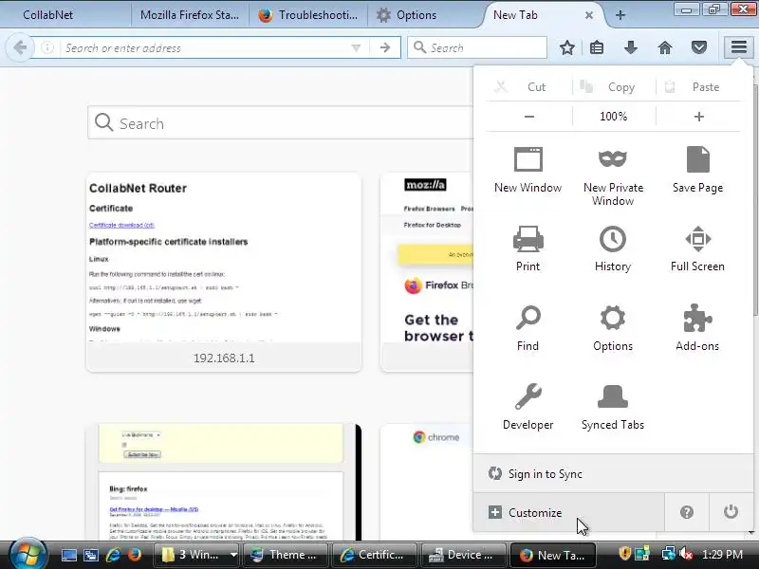
Task: Click Copy in the menu panel
Action: pos(613,86)
